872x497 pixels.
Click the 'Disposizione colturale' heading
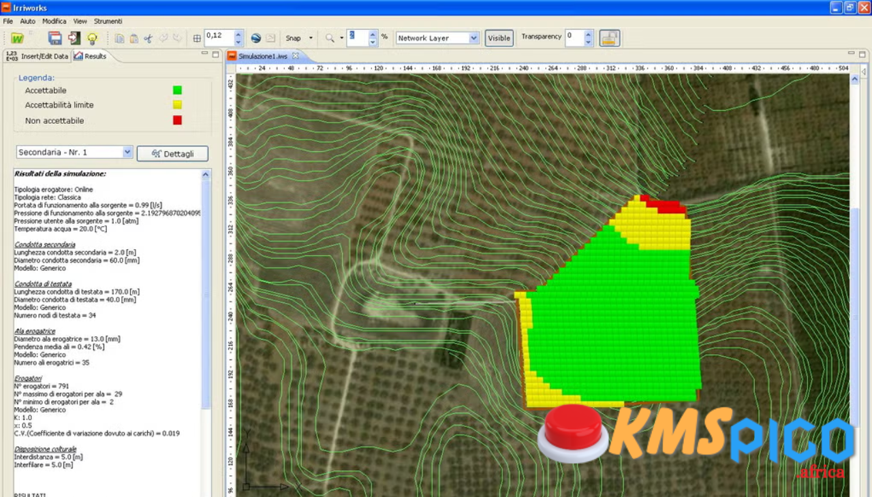46,449
